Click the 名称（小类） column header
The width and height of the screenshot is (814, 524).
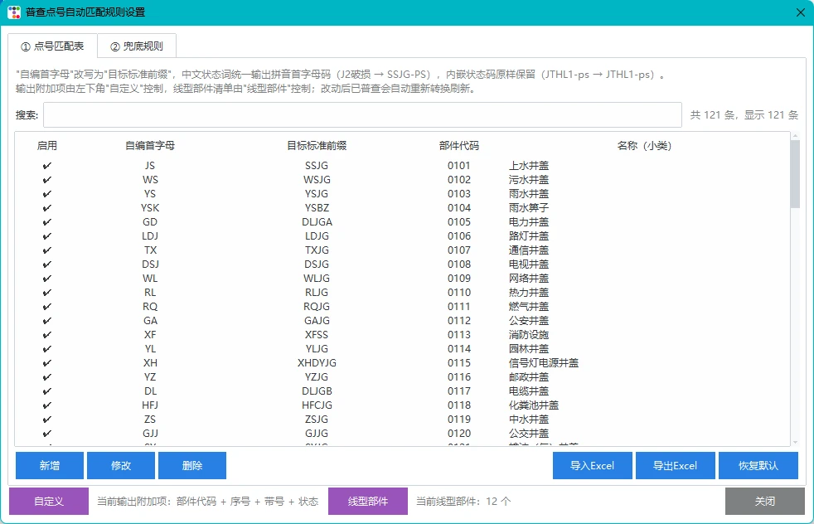coord(644,146)
